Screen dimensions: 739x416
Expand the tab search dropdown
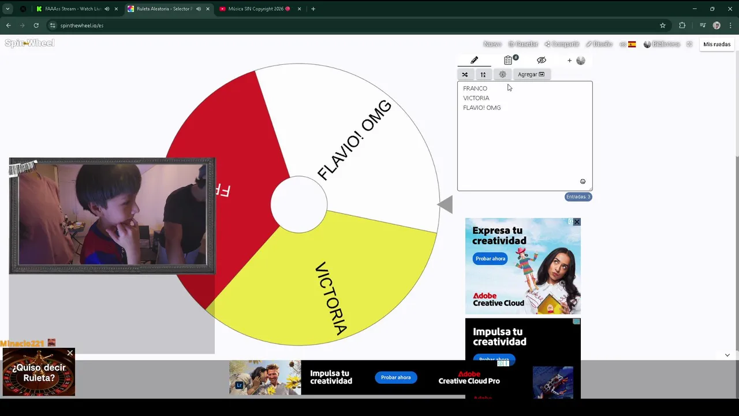(8, 9)
